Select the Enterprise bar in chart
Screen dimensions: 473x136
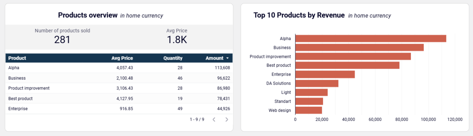tap(325, 74)
